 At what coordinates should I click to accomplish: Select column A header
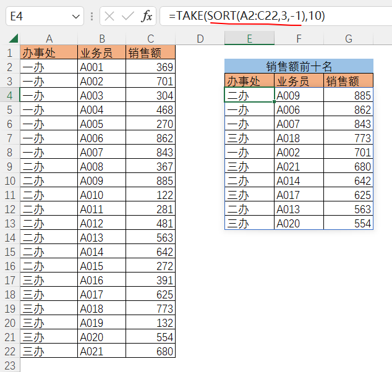(49, 39)
